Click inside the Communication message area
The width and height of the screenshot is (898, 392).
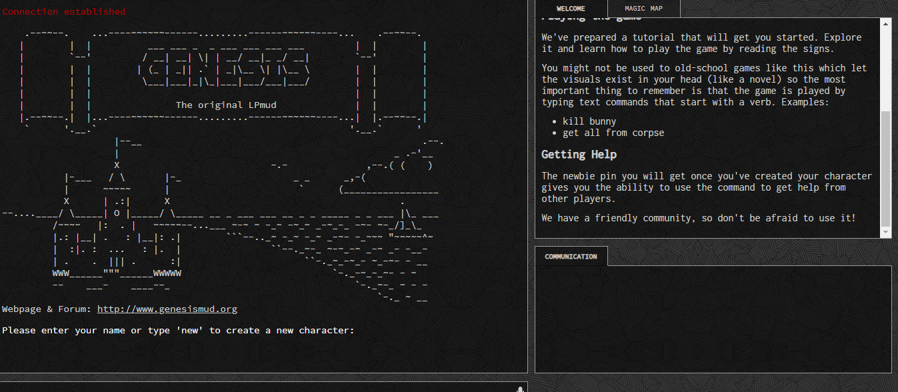[x=713, y=319]
